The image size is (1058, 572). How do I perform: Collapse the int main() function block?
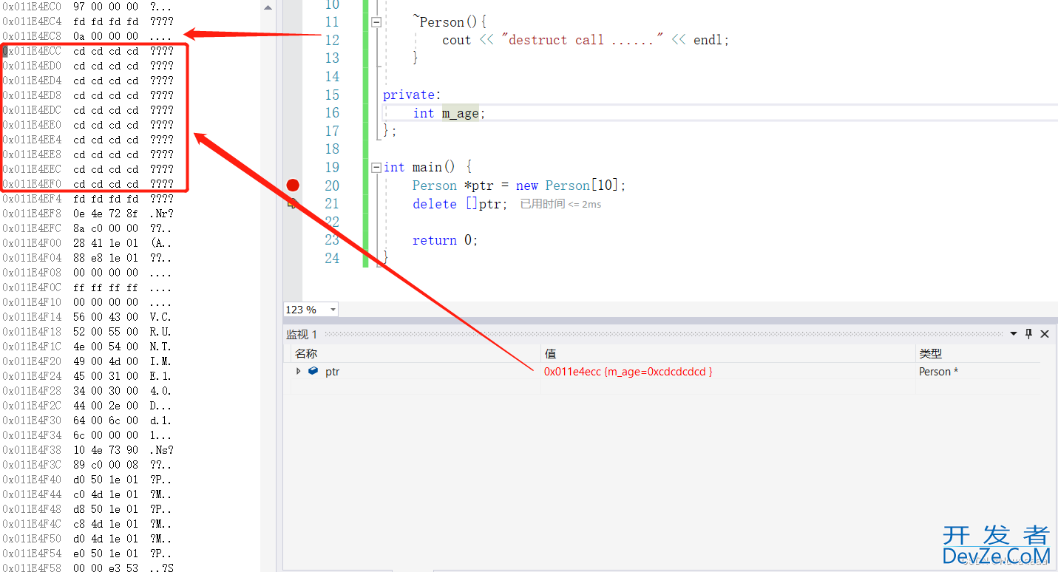tap(376, 168)
